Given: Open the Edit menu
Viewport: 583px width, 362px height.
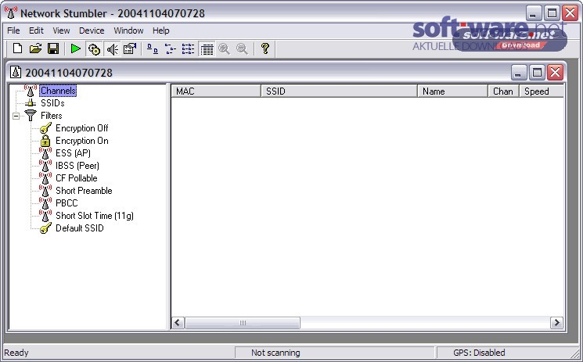Looking at the screenshot, I should 36,30.
